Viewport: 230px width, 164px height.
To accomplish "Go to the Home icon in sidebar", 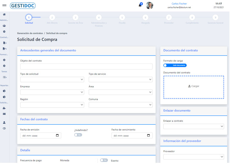I will 4,14.
